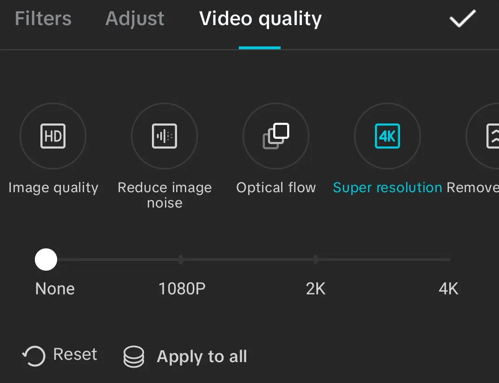Click the Apply to all label
Image resolution: width=499 pixels, height=383 pixels.
tap(202, 357)
